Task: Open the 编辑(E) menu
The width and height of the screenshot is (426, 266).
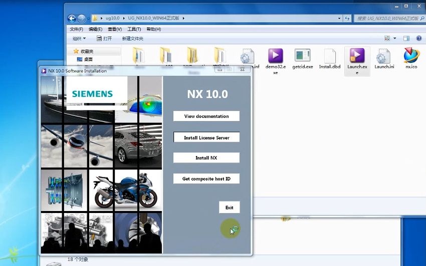Action: tap(95, 29)
